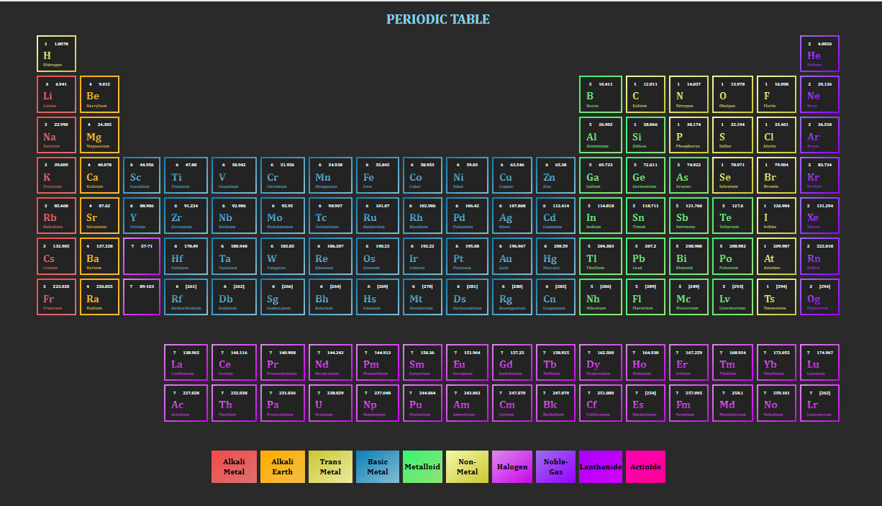Viewport: 882px width, 506px height.
Task: Select the Noble-Gas legend swatch
Action: point(555,467)
